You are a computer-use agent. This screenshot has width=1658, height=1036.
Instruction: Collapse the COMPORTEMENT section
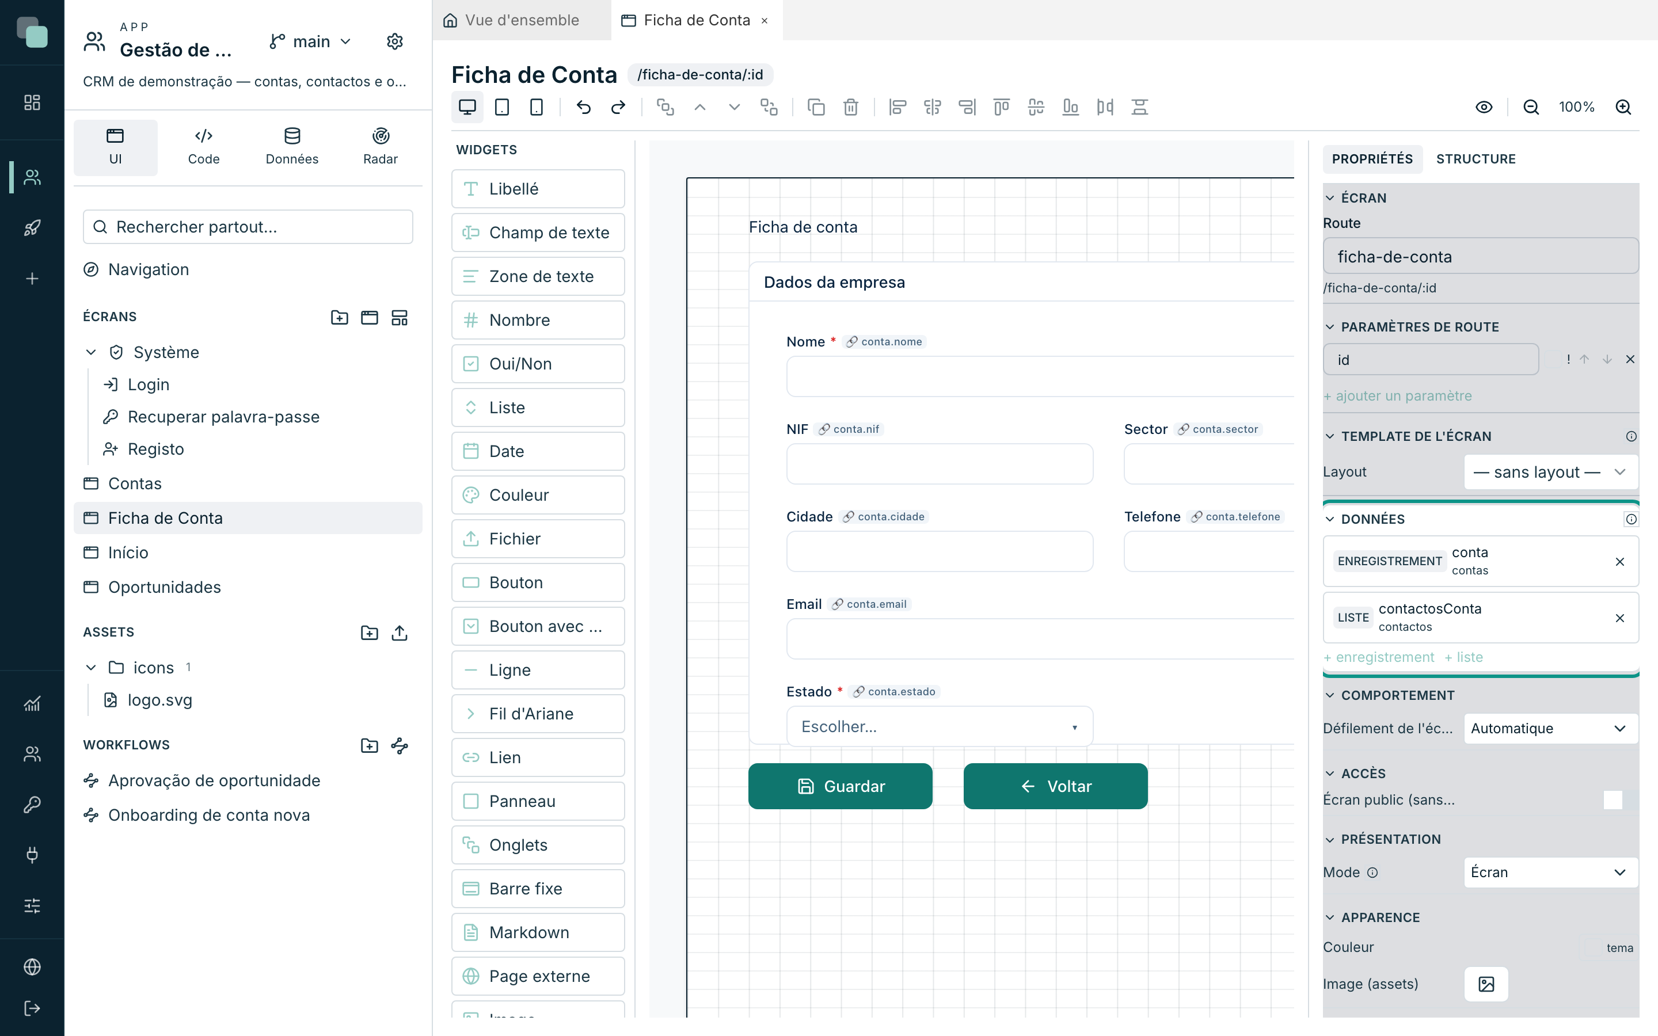coord(1330,695)
